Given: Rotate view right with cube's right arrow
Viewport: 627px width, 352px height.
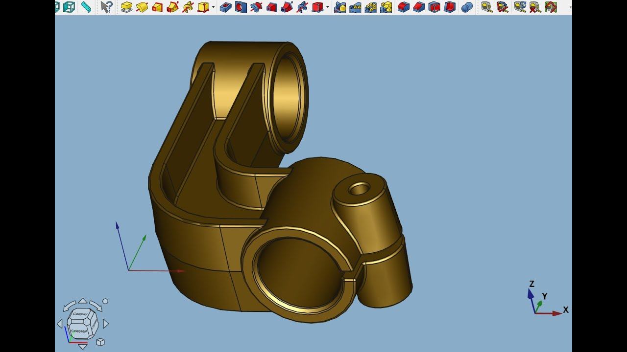Looking at the screenshot, I should click(x=106, y=324).
